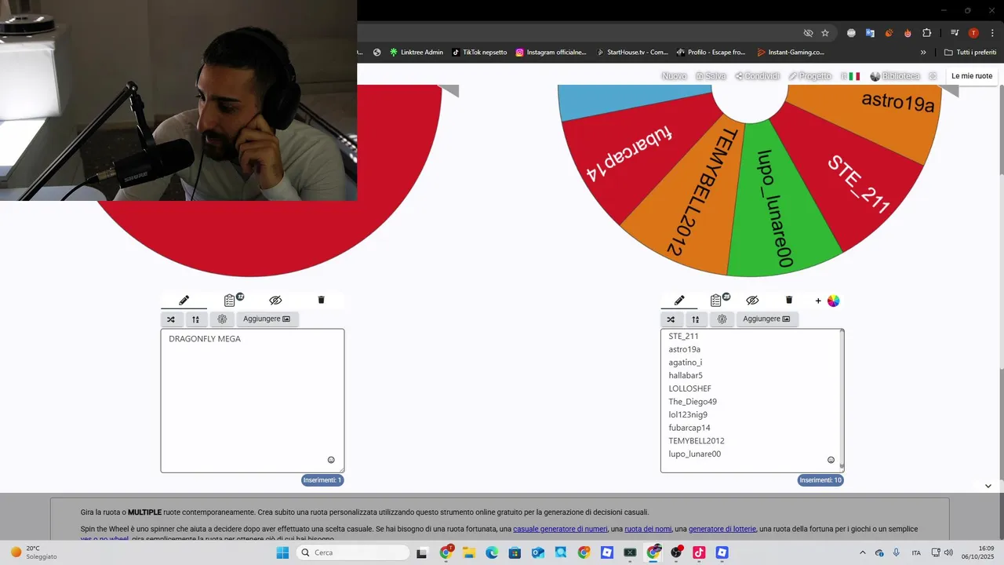Select the lol123nig9 entry in the list

click(x=688, y=414)
